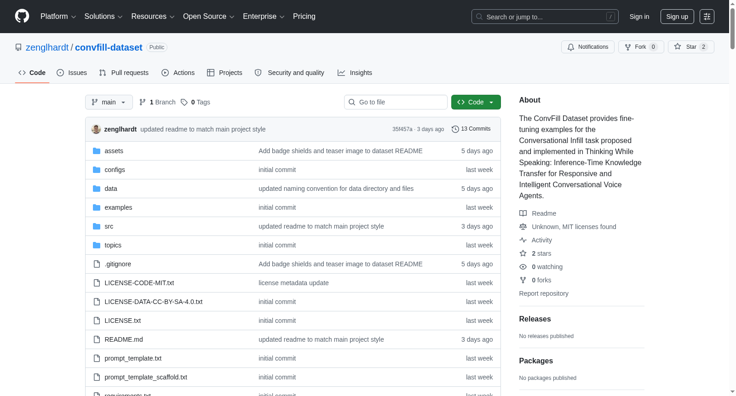
Task: Click the fork icon beside 0 forks
Action: (523, 280)
